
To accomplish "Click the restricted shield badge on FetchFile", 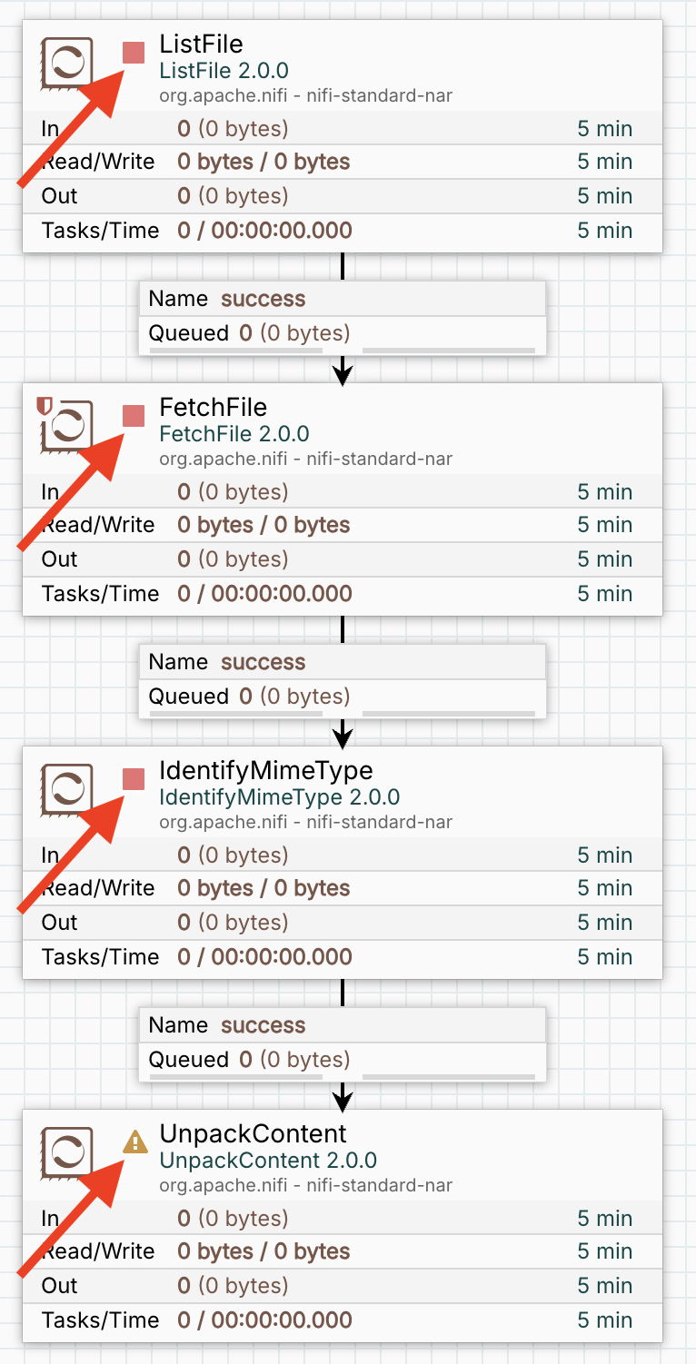I will tap(43, 405).
